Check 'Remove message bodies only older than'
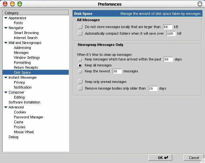This screenshot has height=163, width=205. 80,88
